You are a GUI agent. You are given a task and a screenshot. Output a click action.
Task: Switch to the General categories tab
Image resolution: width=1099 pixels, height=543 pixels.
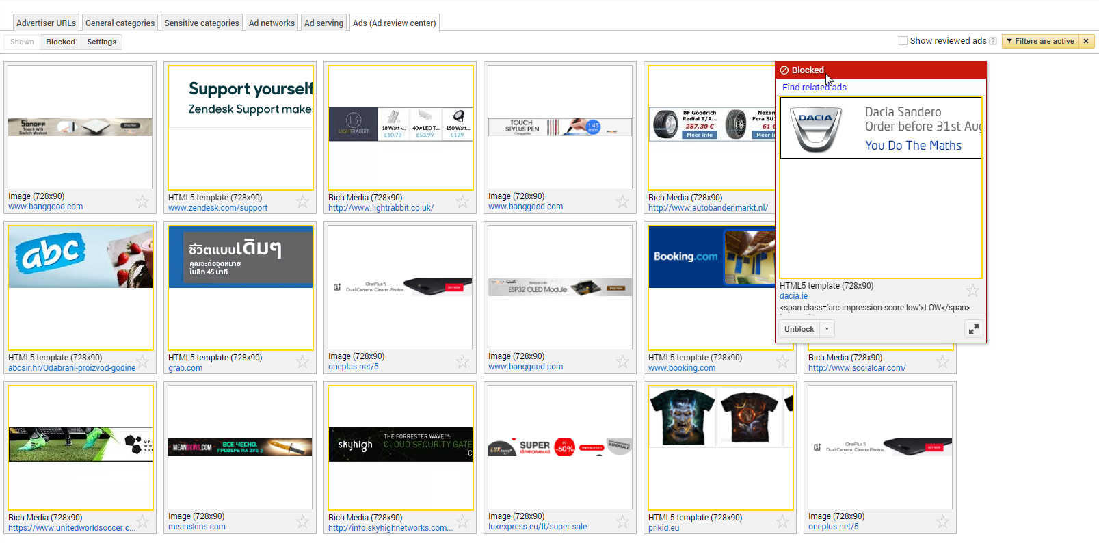point(120,23)
